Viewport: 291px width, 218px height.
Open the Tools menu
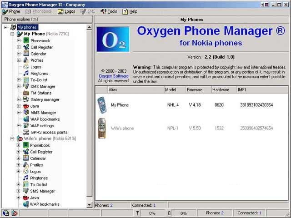coord(109,11)
